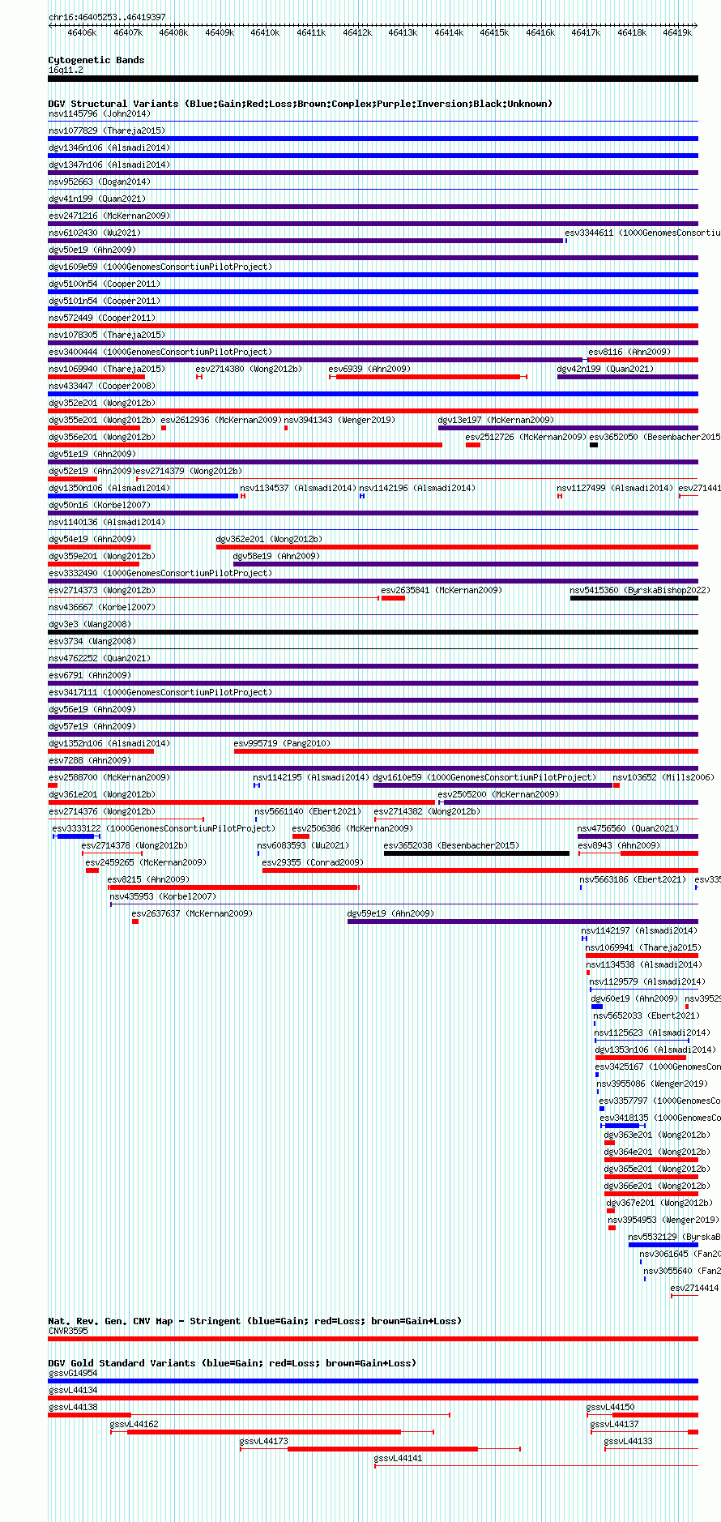The height and width of the screenshot is (1522, 721).
Task: Select nsv103652 (Mills2006) label
Action: (x=663, y=777)
